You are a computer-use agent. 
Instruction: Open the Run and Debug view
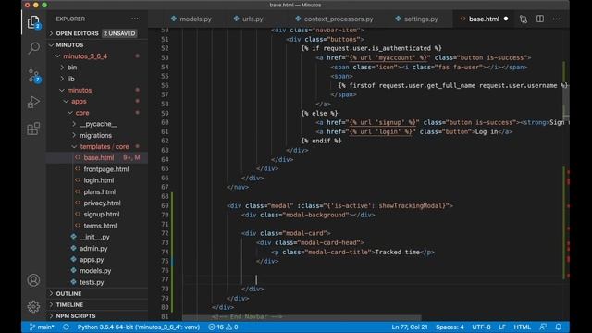point(33,102)
